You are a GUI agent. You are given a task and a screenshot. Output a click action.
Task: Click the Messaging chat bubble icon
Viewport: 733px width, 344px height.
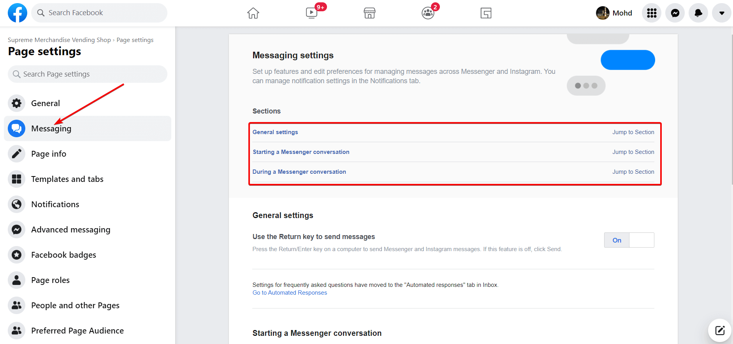[x=16, y=128]
